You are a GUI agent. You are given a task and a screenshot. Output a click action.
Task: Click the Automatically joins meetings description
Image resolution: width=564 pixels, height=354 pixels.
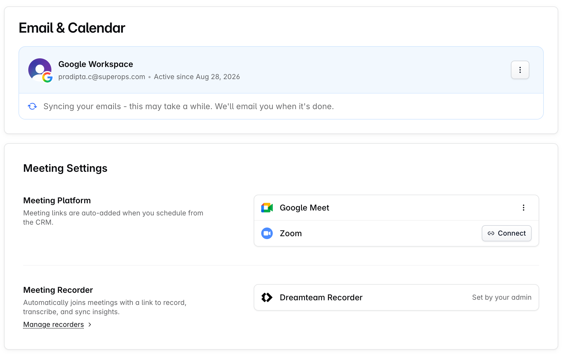[105, 307]
